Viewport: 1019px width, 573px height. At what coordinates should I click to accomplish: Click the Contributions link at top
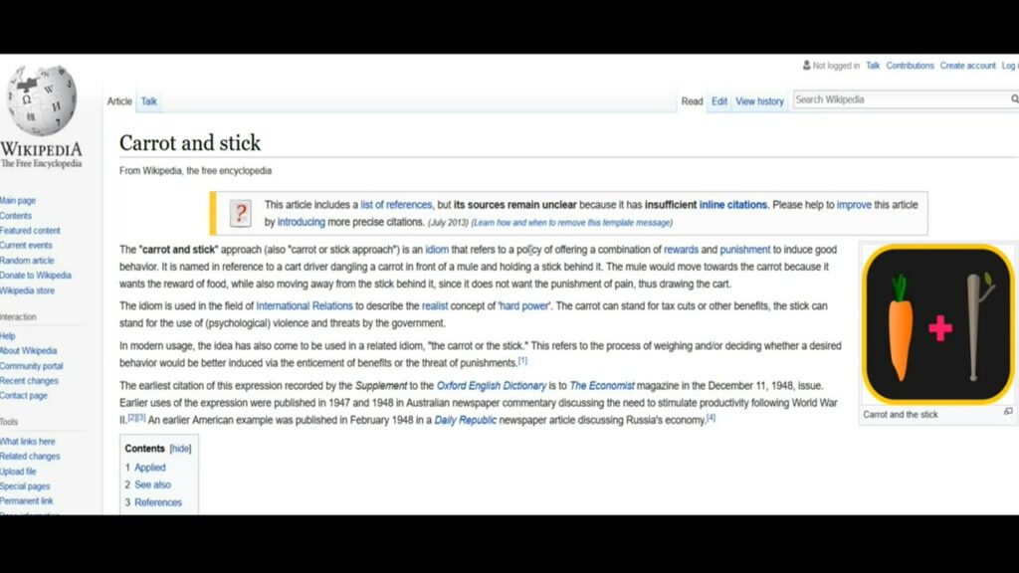click(x=910, y=66)
